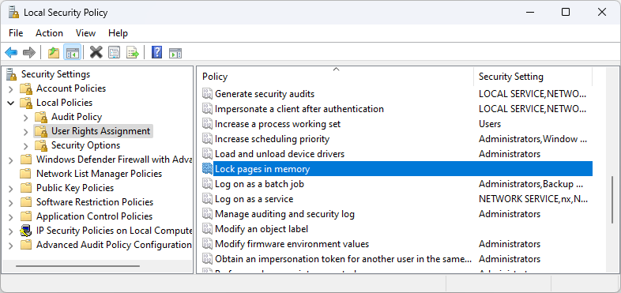
Task: Select User Rights Assignment tree item
Action: coord(100,131)
